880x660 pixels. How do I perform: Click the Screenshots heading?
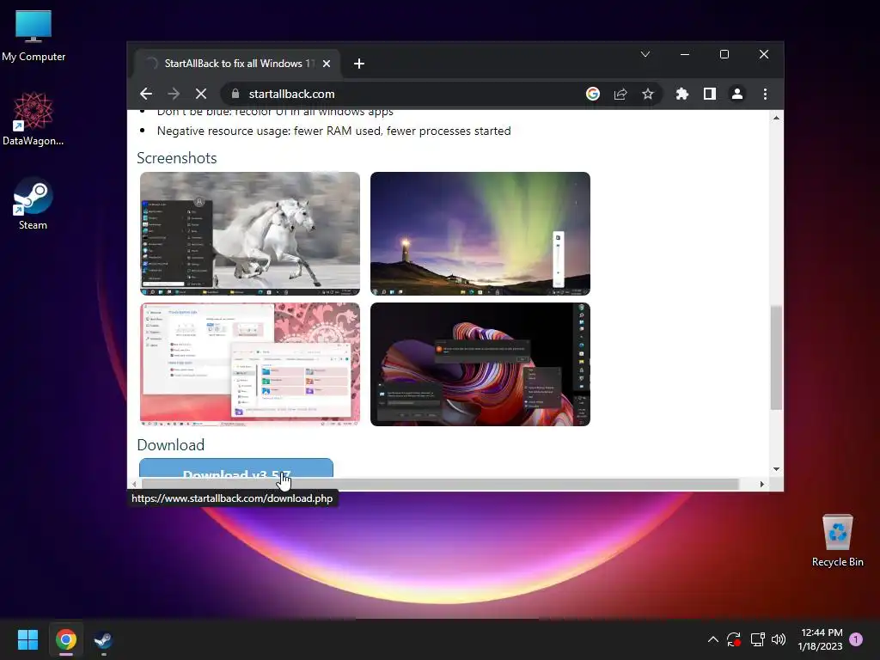[x=177, y=158]
